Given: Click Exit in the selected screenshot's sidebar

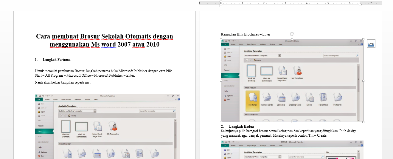Looking at the screenshot, I should pos(227,100).
